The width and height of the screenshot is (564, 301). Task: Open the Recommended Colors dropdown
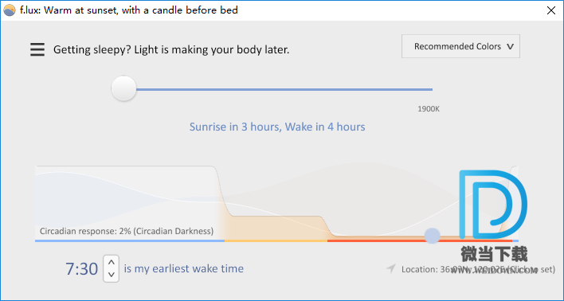pos(460,46)
